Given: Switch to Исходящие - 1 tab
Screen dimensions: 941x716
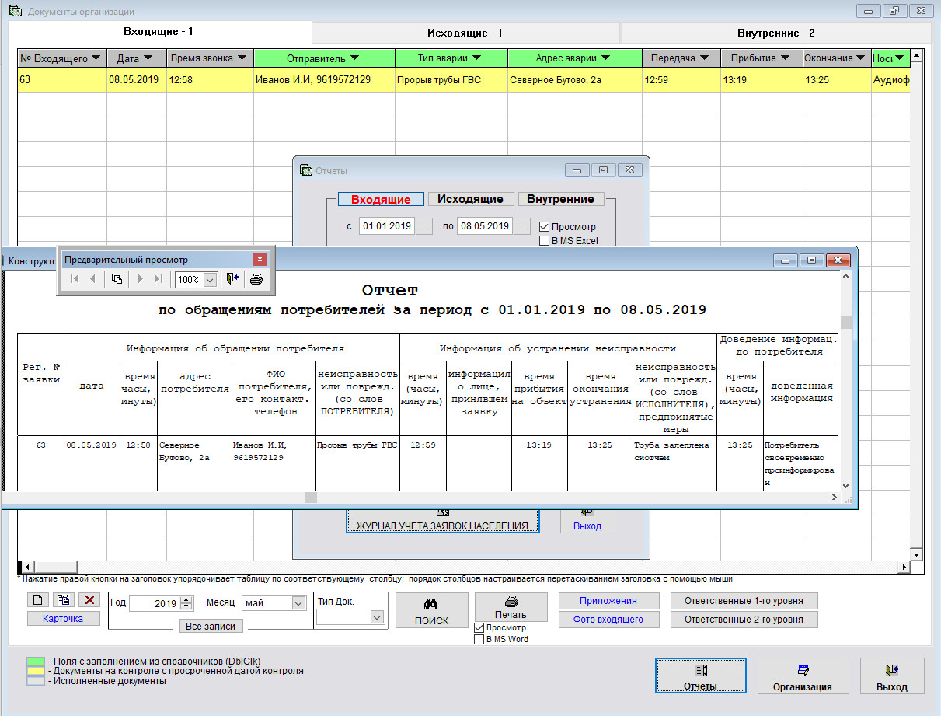Looking at the screenshot, I should [x=465, y=33].
